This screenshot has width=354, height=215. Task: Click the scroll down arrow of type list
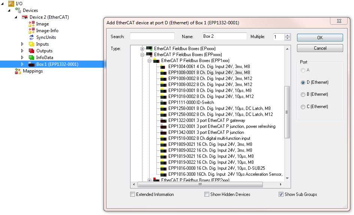(x=287, y=178)
